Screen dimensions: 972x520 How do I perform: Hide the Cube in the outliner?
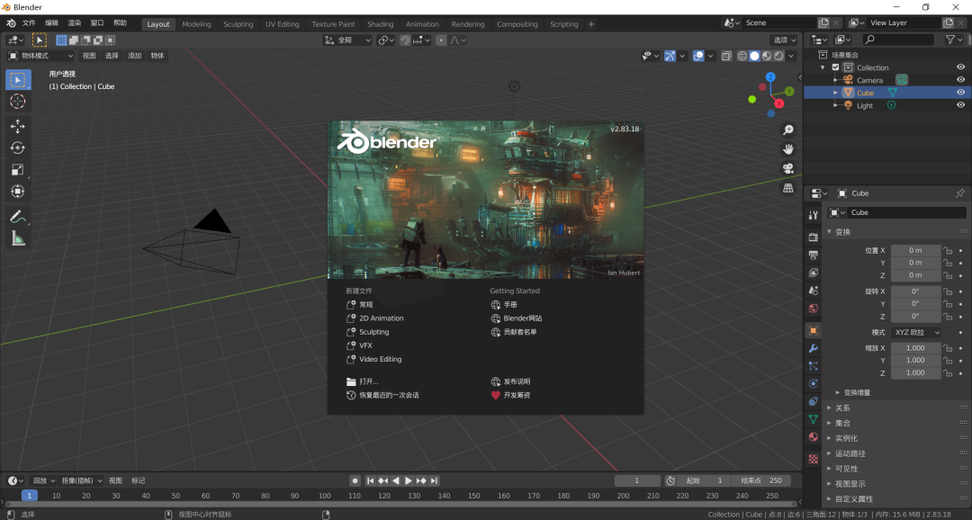click(x=959, y=92)
